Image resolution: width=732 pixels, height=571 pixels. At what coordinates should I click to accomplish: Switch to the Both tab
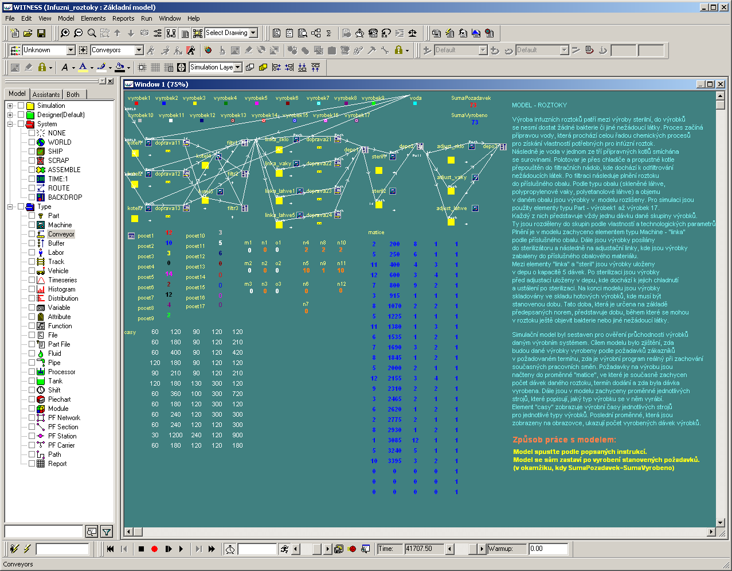pos(73,95)
